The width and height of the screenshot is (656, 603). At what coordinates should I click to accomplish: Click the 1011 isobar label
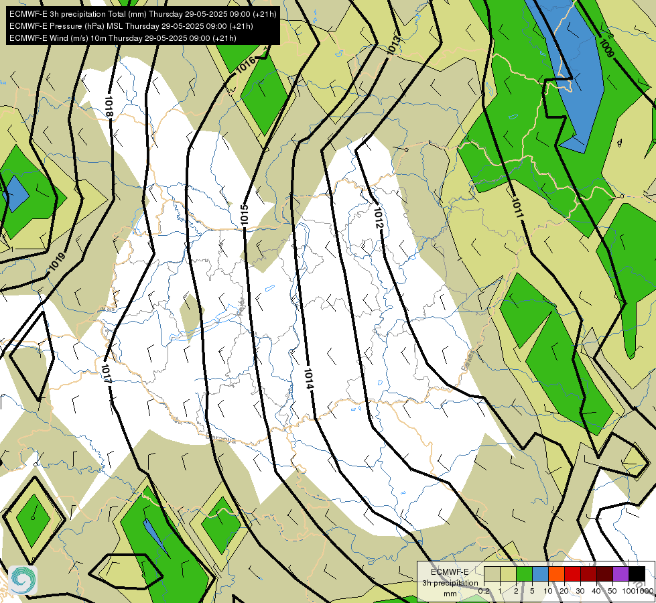pyautogui.click(x=517, y=208)
